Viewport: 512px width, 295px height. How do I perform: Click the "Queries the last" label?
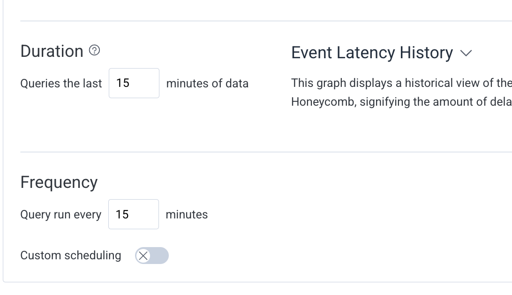[61, 84]
